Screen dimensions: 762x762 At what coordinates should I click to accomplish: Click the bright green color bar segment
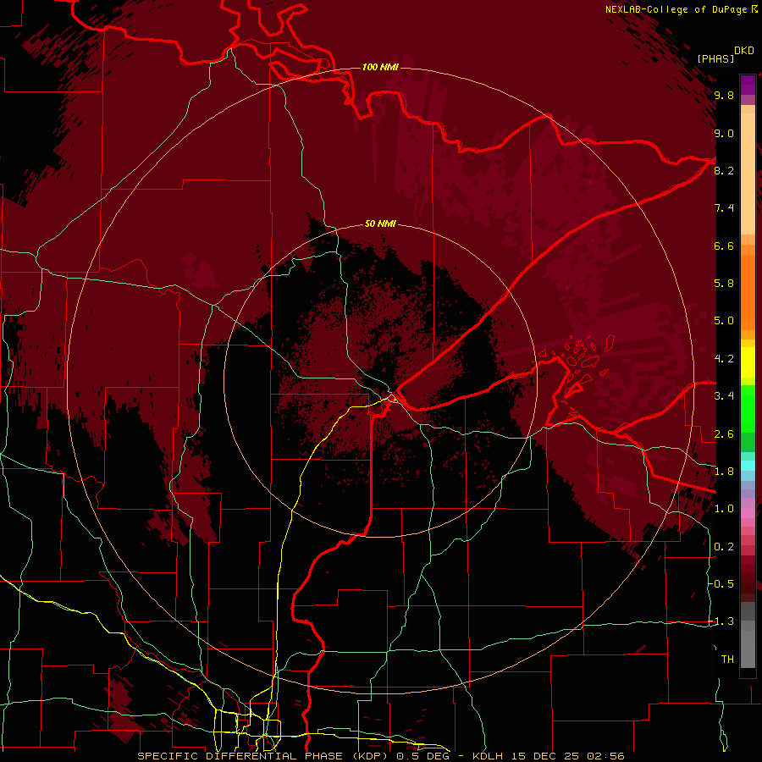[748, 408]
